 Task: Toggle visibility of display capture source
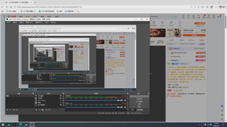pyautogui.click(x=61, y=105)
